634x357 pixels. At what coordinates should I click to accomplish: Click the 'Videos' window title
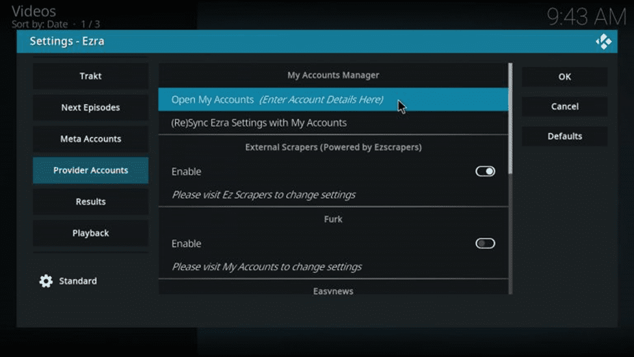34,11
